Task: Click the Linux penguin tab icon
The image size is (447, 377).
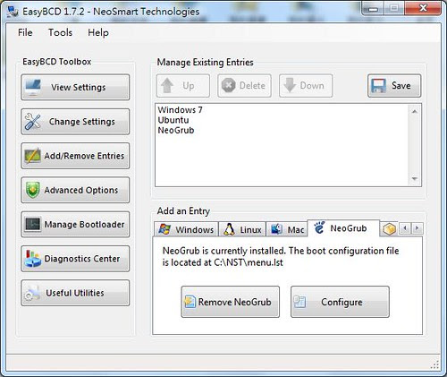Action: (229, 229)
